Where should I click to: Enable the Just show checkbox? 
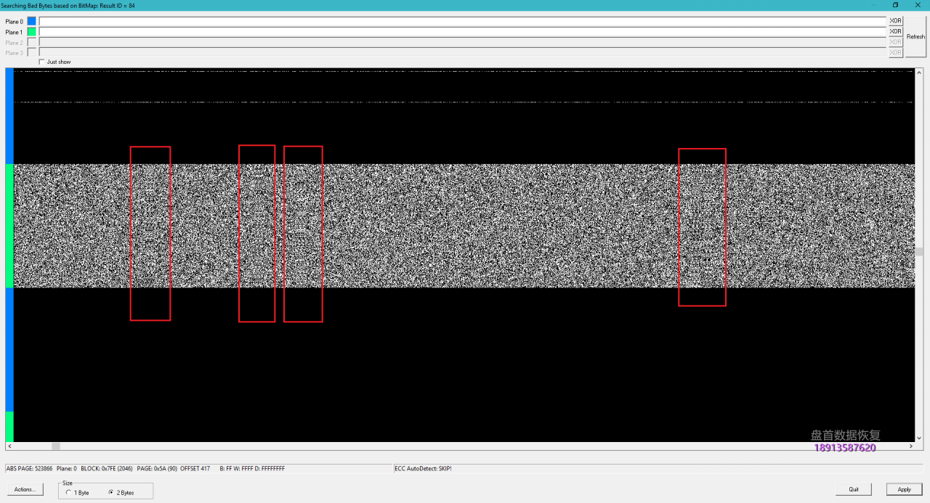coord(41,62)
